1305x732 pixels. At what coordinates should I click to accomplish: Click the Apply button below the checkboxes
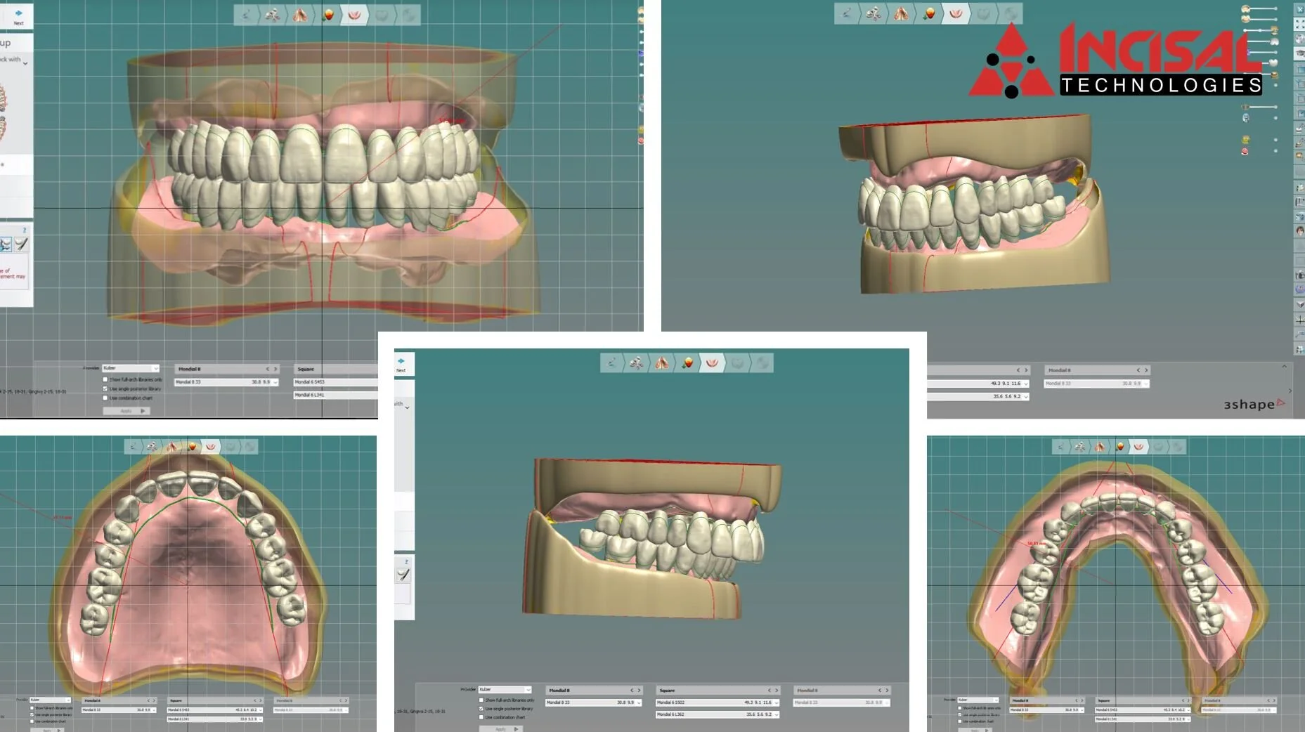point(128,411)
